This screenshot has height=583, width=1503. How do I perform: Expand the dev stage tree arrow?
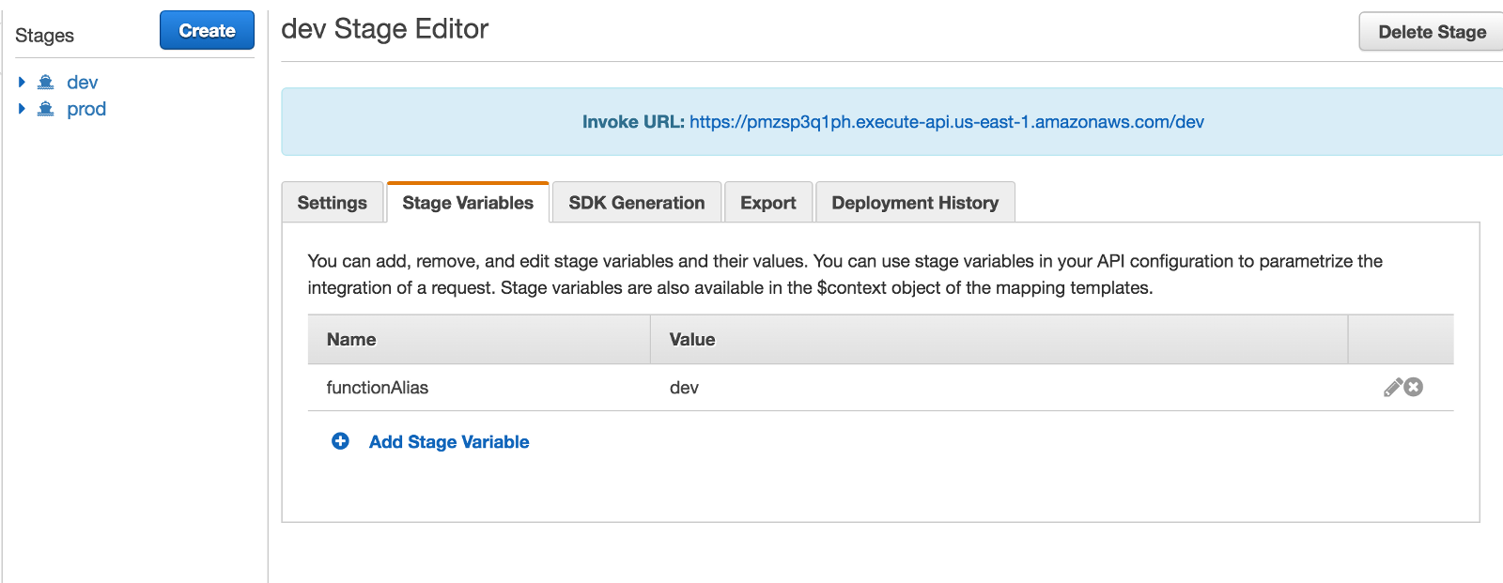(x=22, y=83)
